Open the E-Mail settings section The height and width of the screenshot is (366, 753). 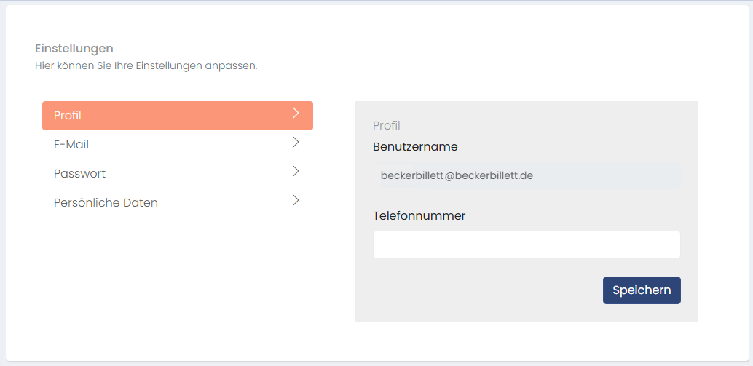[71, 145]
